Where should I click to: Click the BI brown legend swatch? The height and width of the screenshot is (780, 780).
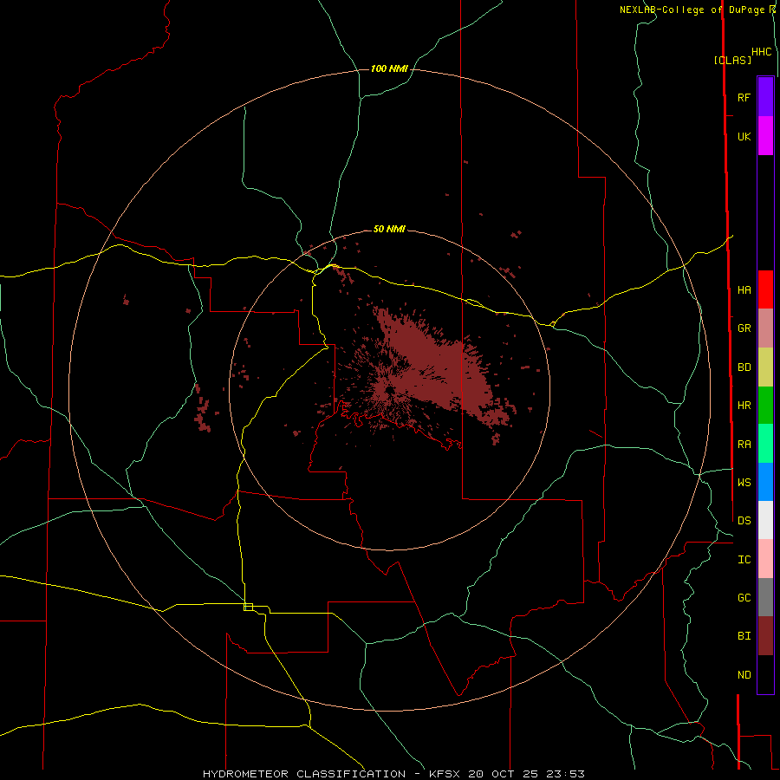click(765, 636)
